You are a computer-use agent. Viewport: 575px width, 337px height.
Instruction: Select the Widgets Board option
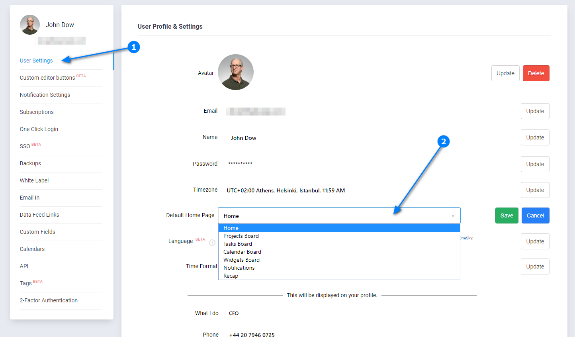pyautogui.click(x=241, y=260)
